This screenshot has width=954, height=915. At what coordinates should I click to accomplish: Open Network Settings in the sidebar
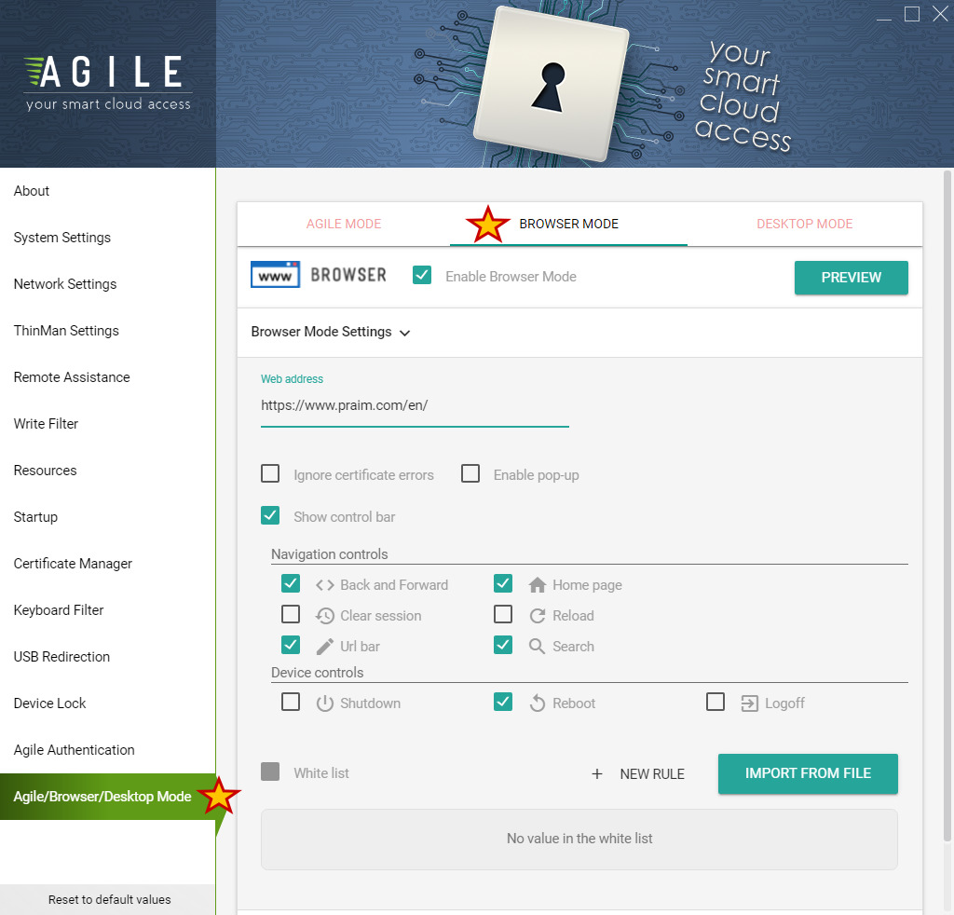pos(65,284)
